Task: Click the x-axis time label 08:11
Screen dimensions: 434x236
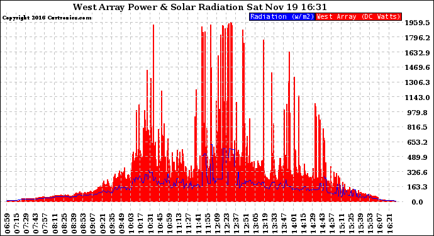Action: [55, 223]
